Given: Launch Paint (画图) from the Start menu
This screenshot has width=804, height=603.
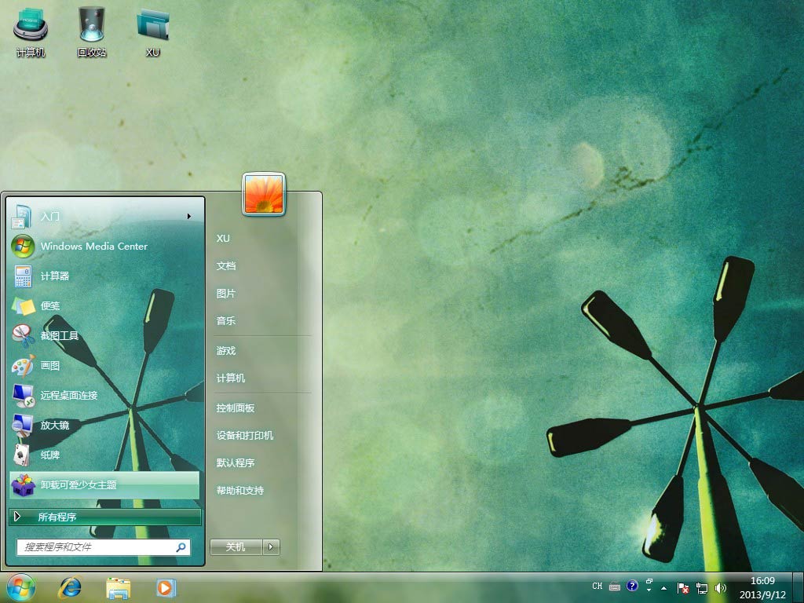Looking at the screenshot, I should 50,365.
